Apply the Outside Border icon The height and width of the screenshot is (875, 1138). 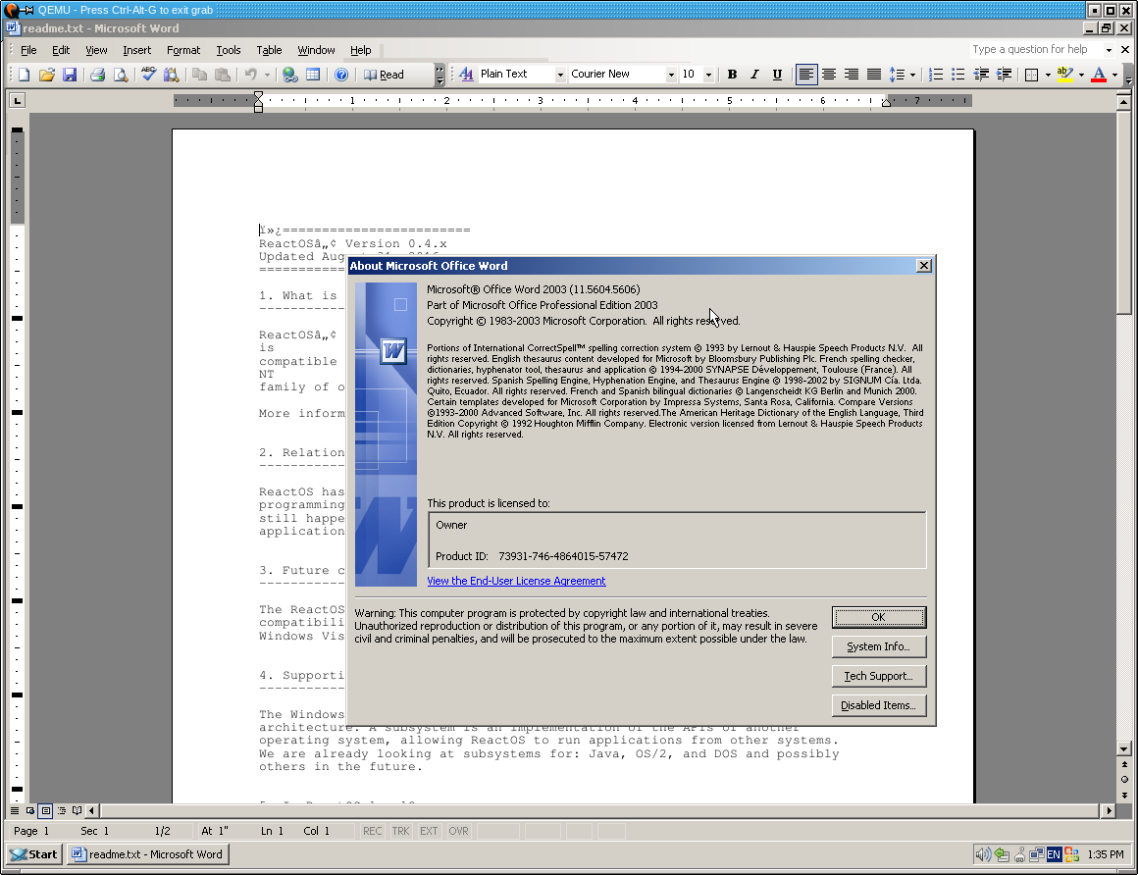point(1031,75)
